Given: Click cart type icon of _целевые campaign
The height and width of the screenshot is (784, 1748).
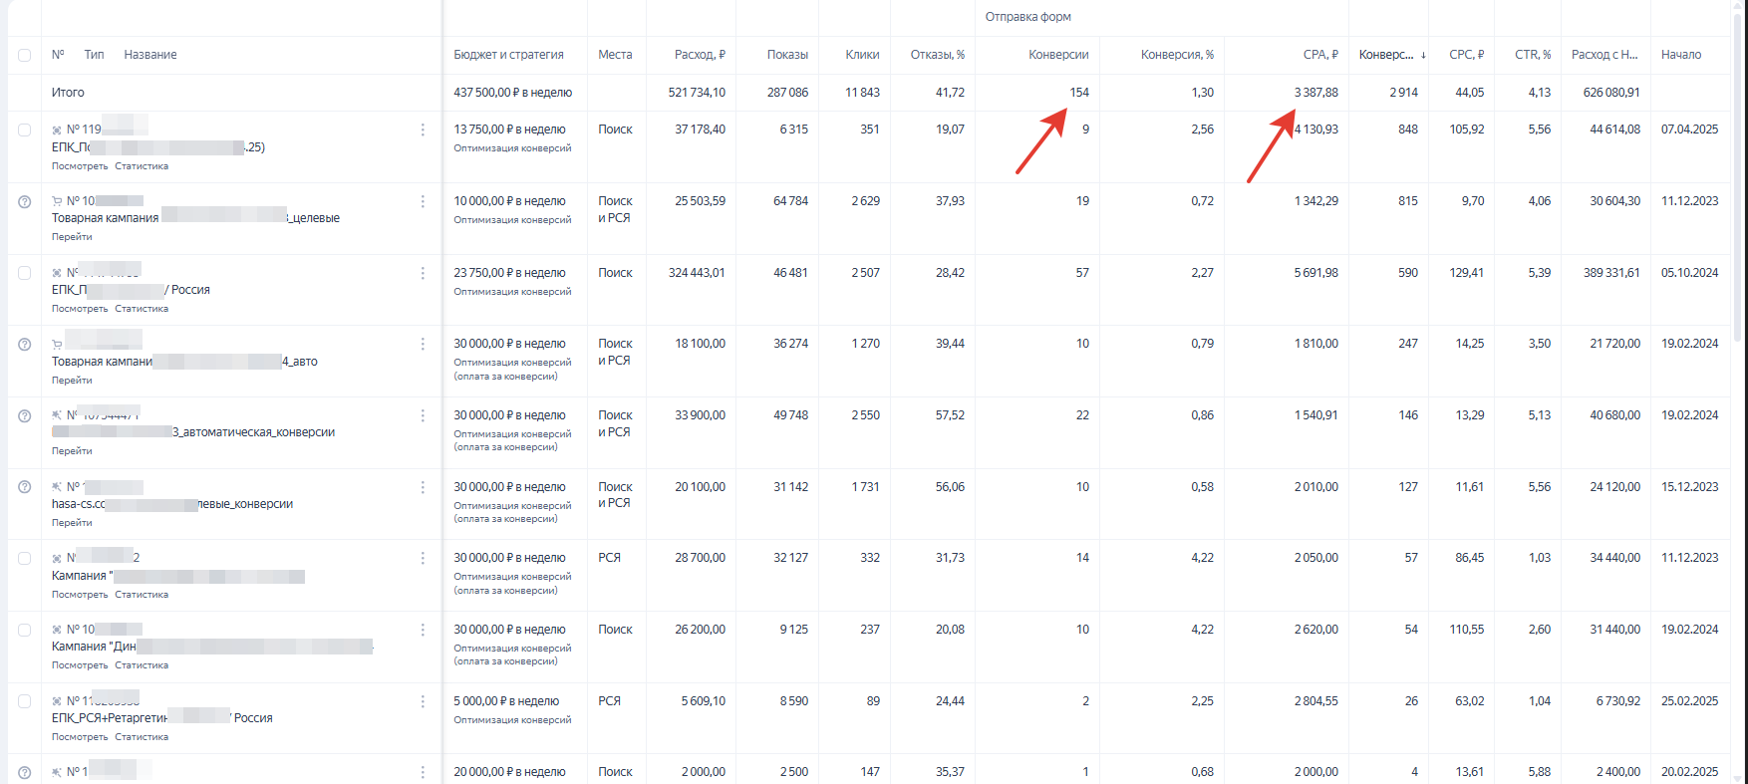Looking at the screenshot, I should (x=57, y=201).
